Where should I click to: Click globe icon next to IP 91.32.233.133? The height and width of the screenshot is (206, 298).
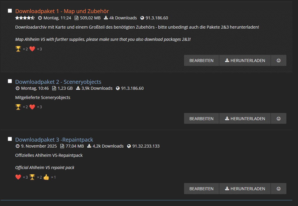(129, 146)
